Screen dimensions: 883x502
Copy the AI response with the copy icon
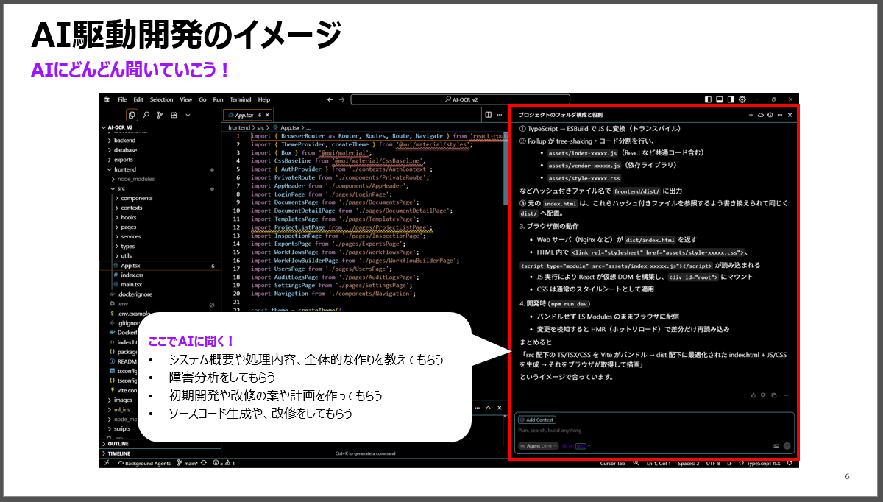(773, 395)
